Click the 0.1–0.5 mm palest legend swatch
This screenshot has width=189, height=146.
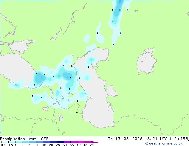[5, 142]
